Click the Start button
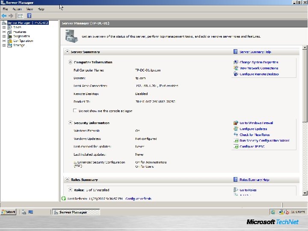Viewport: 308px width, 231px height. 8,212
